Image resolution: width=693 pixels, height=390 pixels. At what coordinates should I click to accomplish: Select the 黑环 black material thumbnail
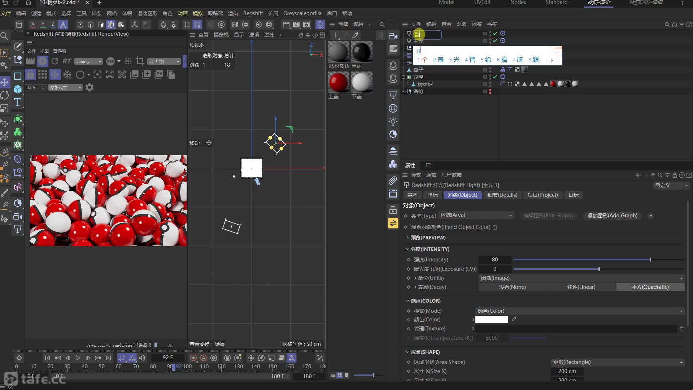[x=361, y=52]
